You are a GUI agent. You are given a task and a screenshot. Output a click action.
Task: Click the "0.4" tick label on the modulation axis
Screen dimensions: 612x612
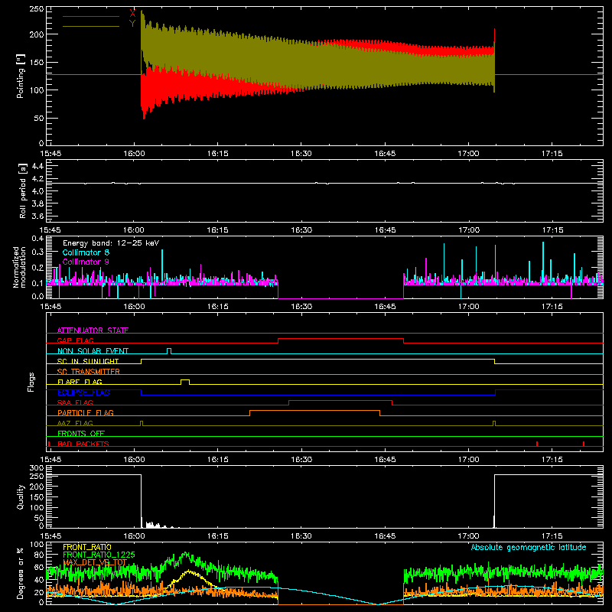point(37,238)
